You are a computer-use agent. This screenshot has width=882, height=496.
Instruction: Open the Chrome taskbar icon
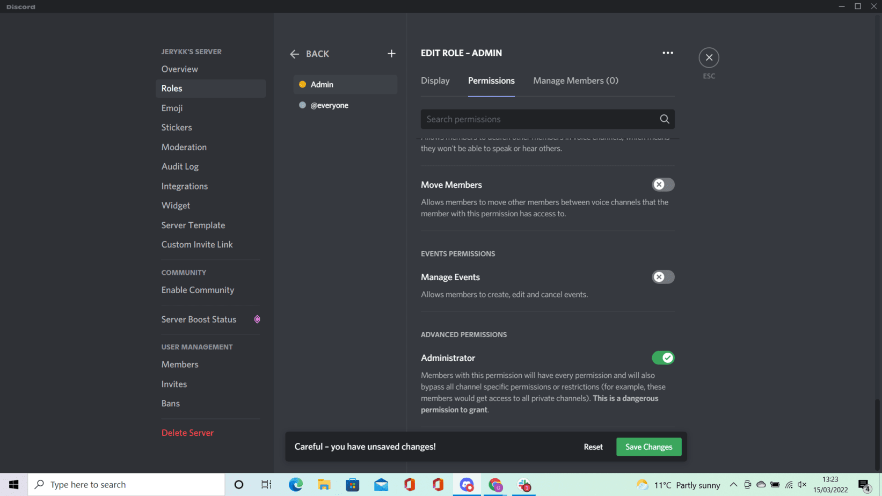tap(495, 485)
